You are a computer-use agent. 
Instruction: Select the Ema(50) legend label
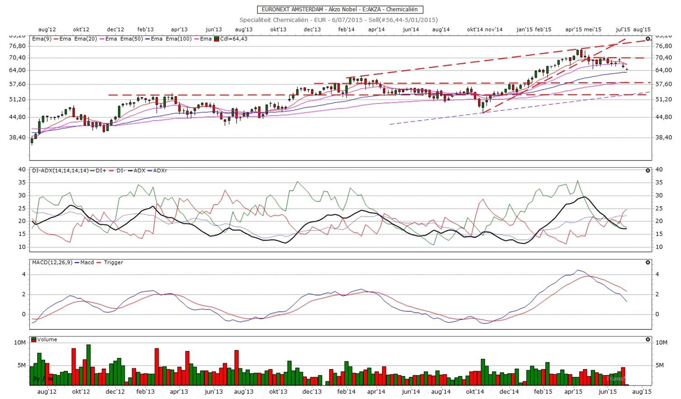pyautogui.click(x=131, y=39)
